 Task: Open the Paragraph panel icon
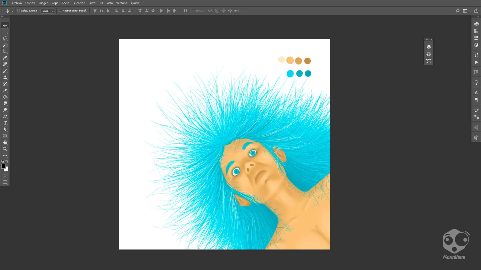[x=476, y=100]
